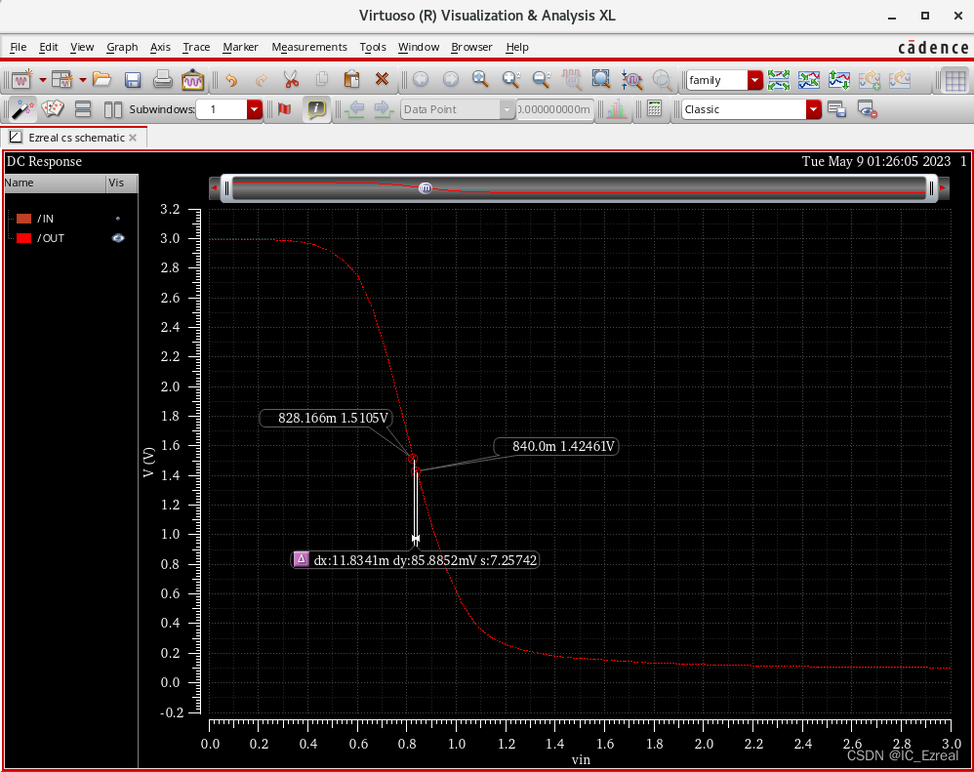This screenshot has width=974, height=772.
Task: Select the 'Ezreal cs schematic' tab
Action: coord(74,138)
